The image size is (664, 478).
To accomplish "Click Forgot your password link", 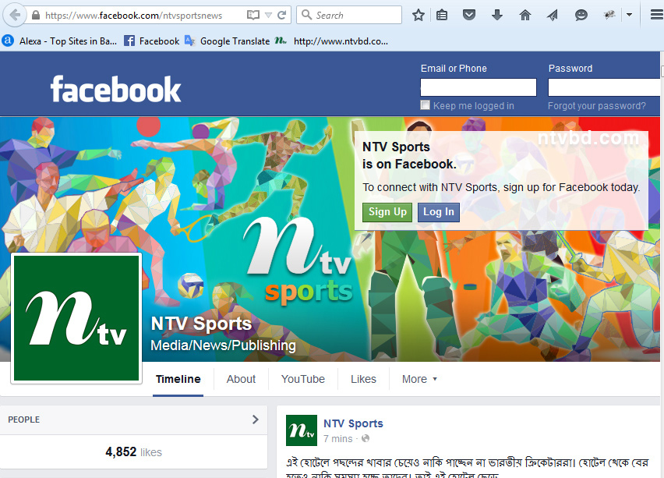I will point(597,106).
